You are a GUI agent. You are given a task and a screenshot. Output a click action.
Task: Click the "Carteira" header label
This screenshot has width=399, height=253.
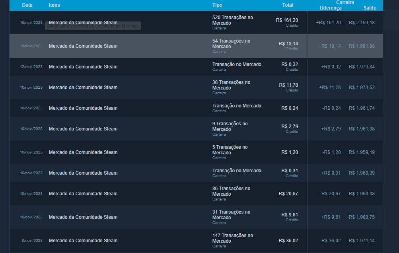point(345,2)
